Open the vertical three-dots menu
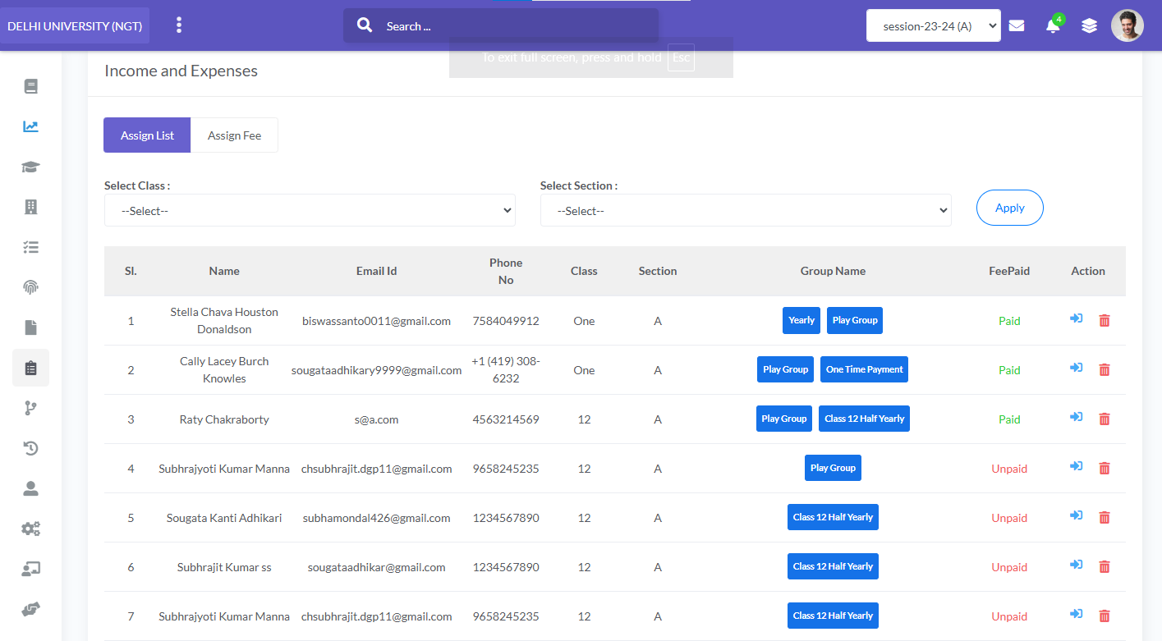 pyautogui.click(x=179, y=25)
